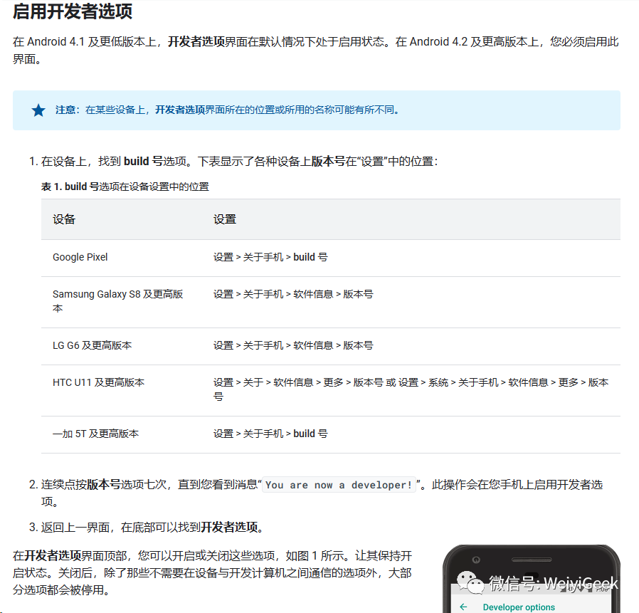Click the HTC U11 settings path text
This screenshot has width=639, height=613.
click(411, 389)
